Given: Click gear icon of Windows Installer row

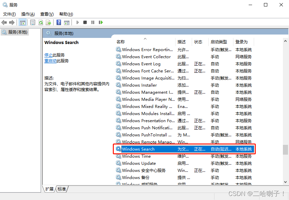Looking at the screenshot, I should tap(118, 85).
